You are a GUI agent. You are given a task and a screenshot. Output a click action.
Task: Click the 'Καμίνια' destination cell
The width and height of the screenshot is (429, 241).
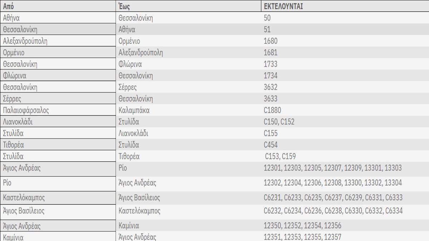[129, 226]
